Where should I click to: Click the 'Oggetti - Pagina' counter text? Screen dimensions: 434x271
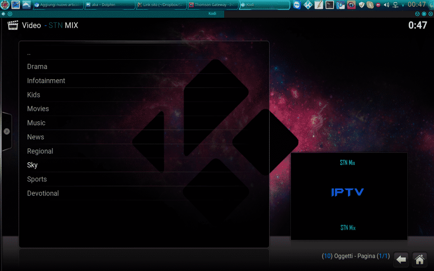tap(356, 256)
